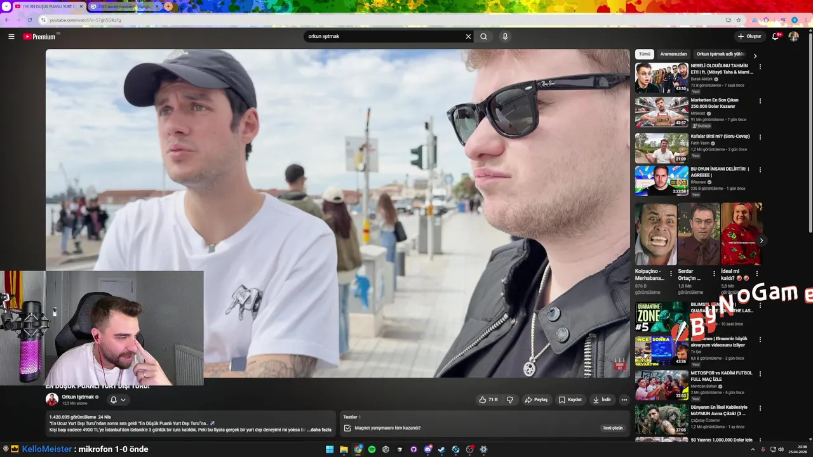Open options for Markette En Son Çıkan video
This screenshot has width=813, height=457.
[x=760, y=101]
